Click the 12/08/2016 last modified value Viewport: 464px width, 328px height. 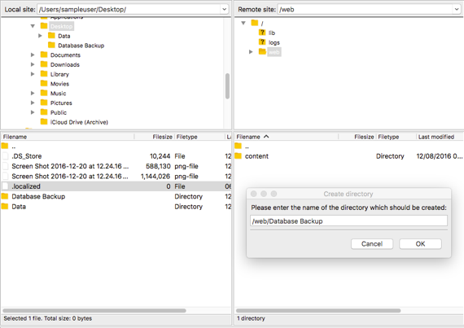(439, 156)
